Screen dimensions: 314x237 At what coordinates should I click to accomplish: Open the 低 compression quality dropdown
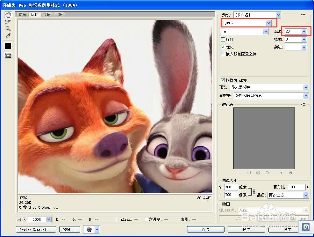coord(266,32)
